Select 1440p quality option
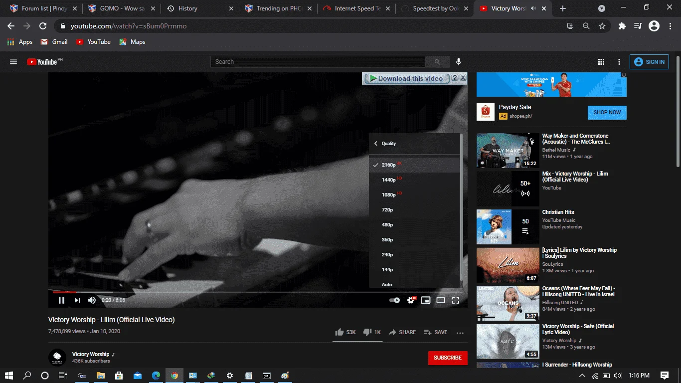The height and width of the screenshot is (383, 681). [414, 180]
